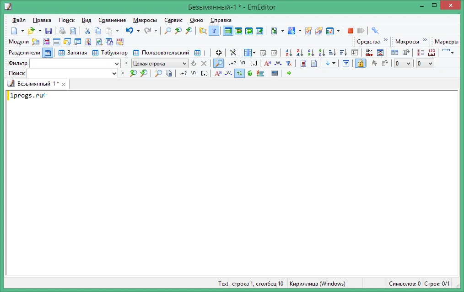Click the Cut scissors icon
The height and width of the screenshot is (292, 464).
tap(87, 31)
